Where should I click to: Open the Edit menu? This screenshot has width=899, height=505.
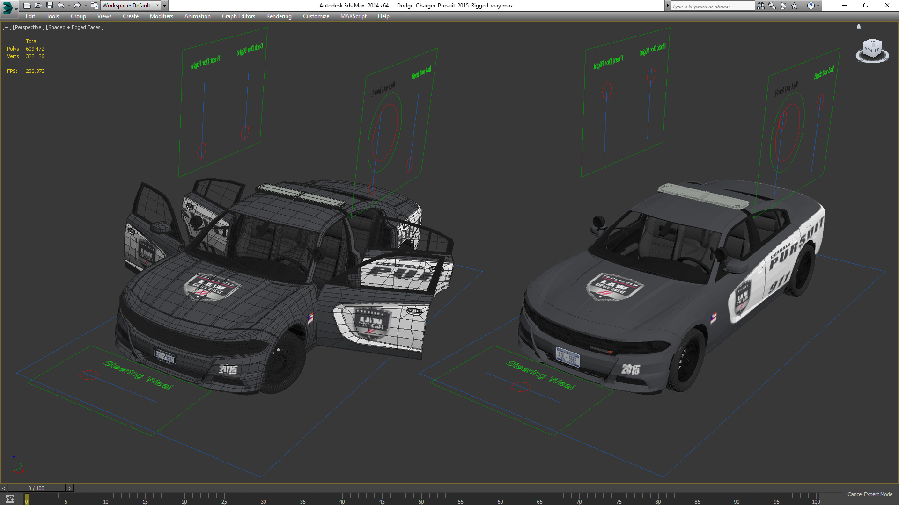point(30,16)
